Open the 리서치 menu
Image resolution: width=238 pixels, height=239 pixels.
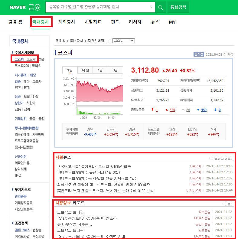[x=135, y=22]
